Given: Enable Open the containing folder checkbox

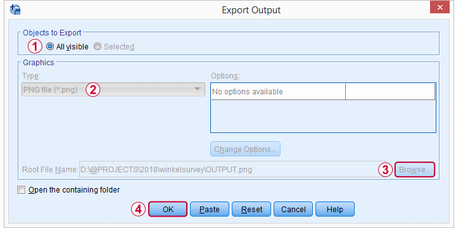Looking at the screenshot, I should 22,190.
